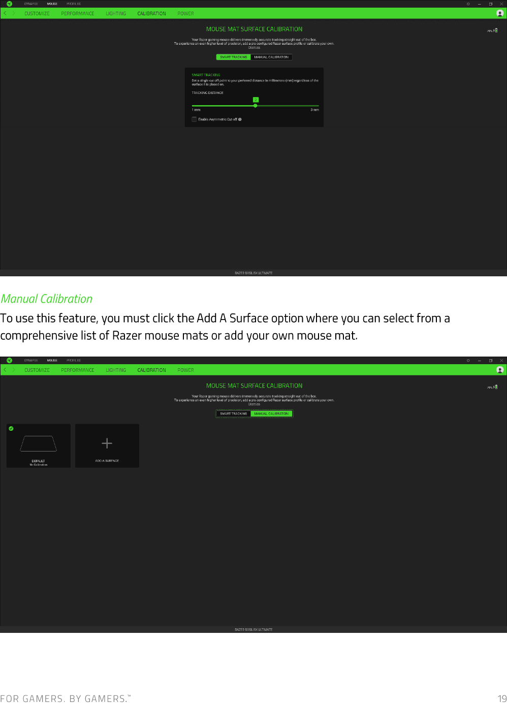Viewport: 507px width, 704px height.
Task: Click the Razer logo in the Smart Tracking screenshot
Action: click(x=9, y=4)
